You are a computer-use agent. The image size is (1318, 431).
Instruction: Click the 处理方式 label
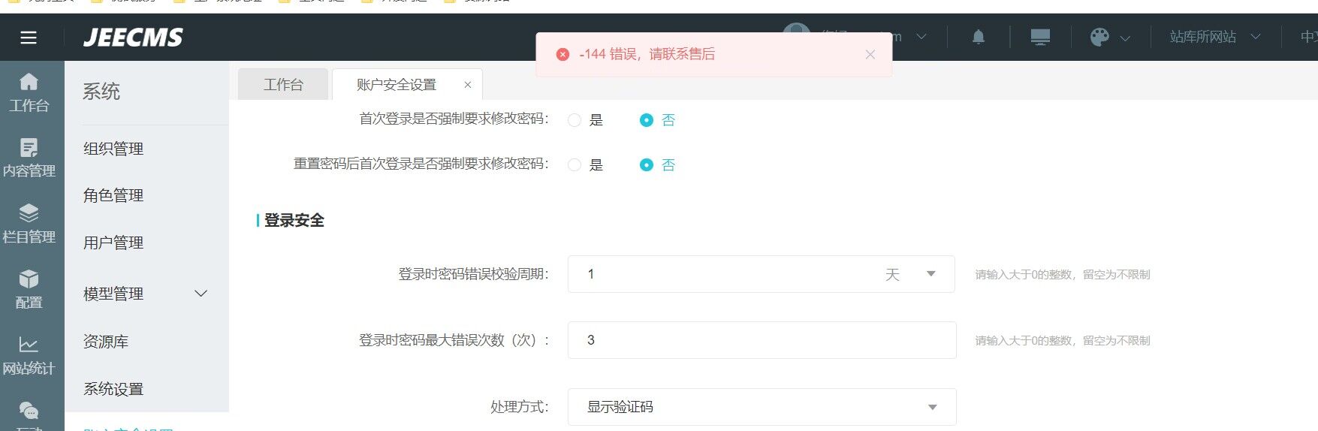[520, 407]
